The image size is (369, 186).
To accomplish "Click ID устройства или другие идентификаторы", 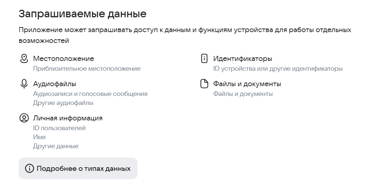I will pyautogui.click(x=278, y=69).
